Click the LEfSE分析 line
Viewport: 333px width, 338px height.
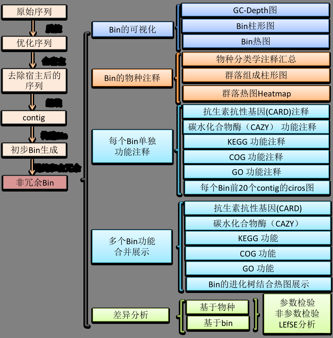[297, 324]
